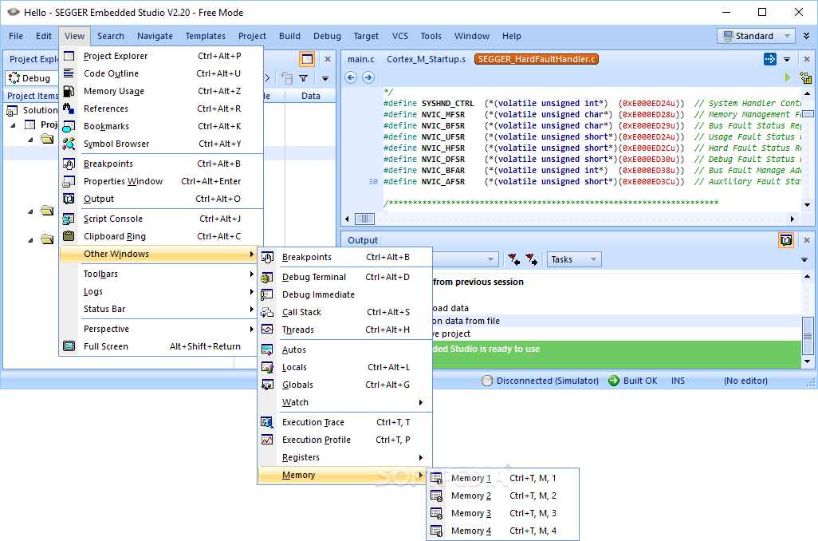This screenshot has height=541, width=818.
Task: Click the Memory 3 icon
Action: coord(437,513)
